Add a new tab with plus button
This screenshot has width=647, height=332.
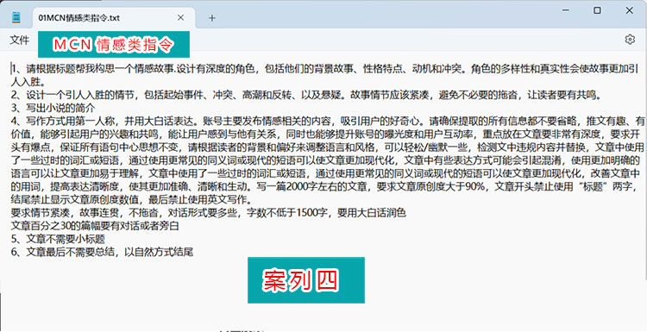pos(211,18)
